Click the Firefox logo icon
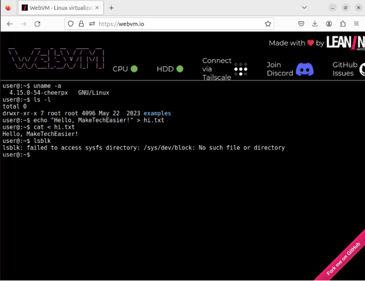 (x=8, y=8)
